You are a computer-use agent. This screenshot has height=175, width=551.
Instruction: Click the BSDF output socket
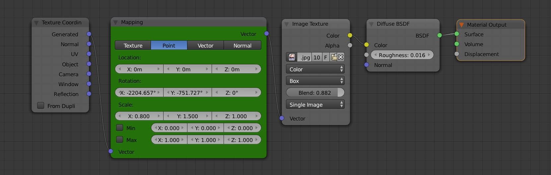(440, 35)
